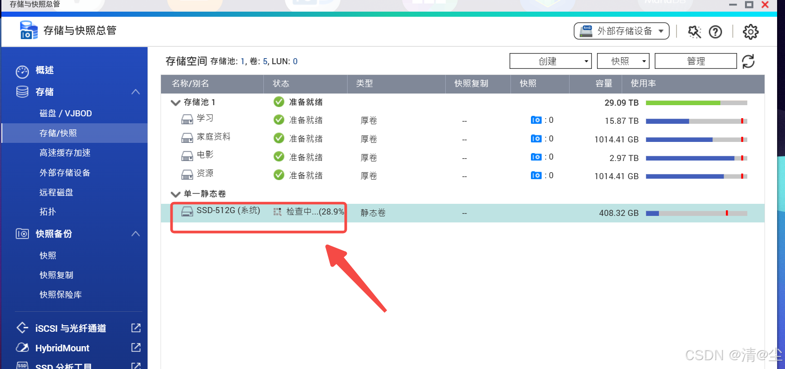Collapse the 单一静态卷 group
785x369 pixels.
(x=175, y=194)
